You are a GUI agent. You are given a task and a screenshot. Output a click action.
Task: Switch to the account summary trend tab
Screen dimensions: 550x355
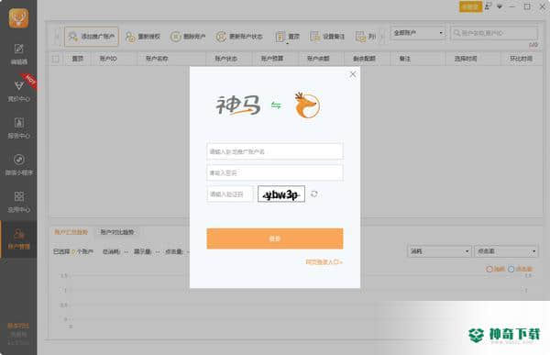click(x=71, y=232)
